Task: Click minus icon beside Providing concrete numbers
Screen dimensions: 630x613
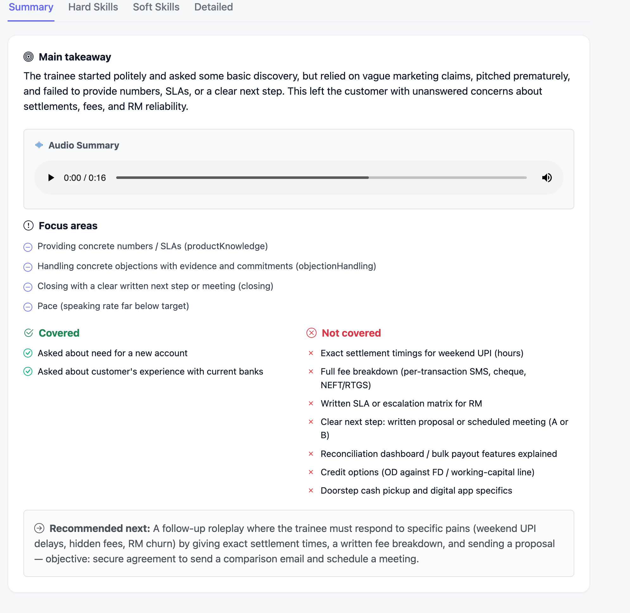Action: (x=28, y=247)
